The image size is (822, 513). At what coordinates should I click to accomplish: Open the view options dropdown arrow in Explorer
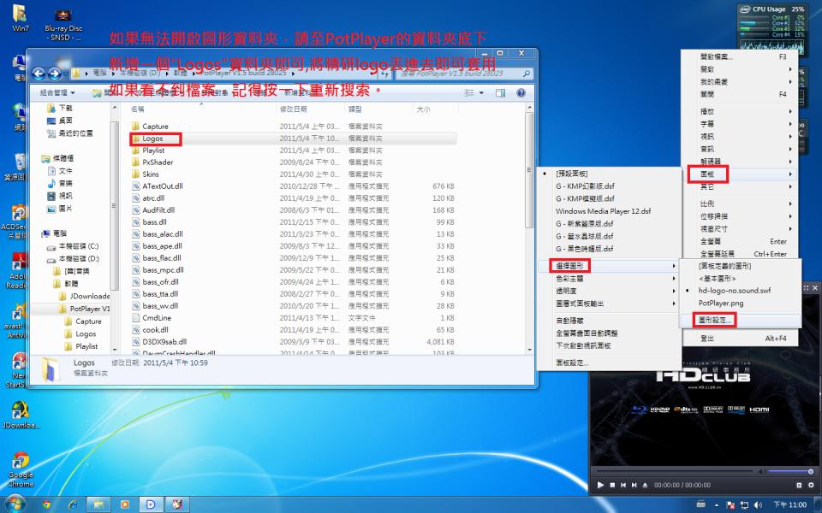coord(482,92)
